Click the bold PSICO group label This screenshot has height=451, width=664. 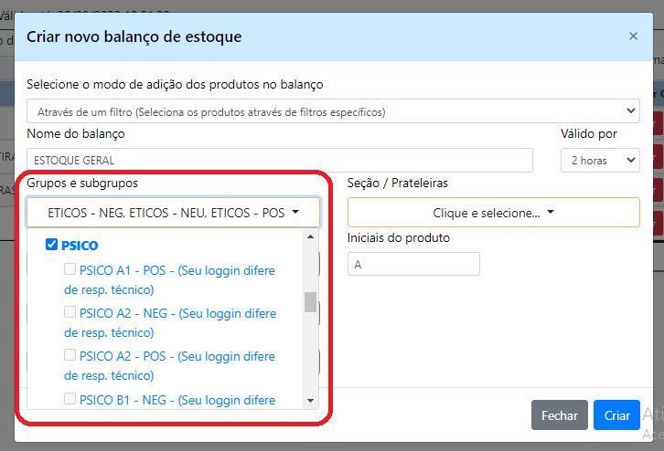coord(81,245)
